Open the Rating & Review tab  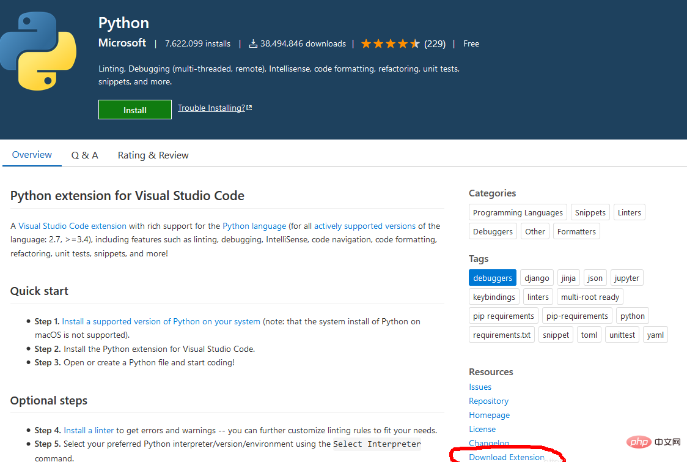pyautogui.click(x=153, y=155)
